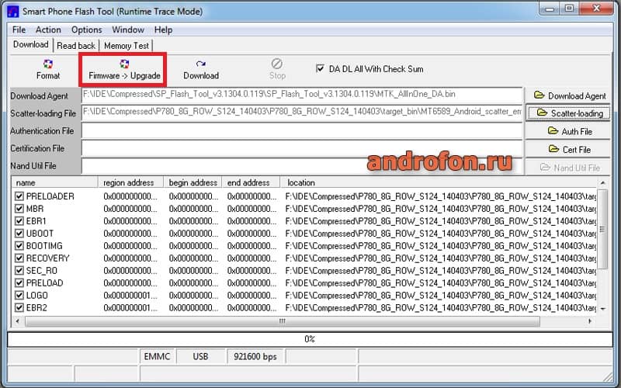Click the Smart Phone Flash Tool title icon
621x388 pixels.
12,11
